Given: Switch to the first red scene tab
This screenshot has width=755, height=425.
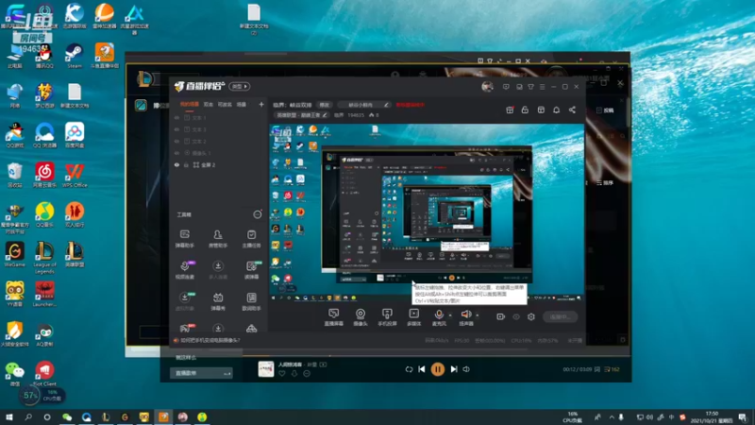Looking at the screenshot, I should click(x=190, y=104).
